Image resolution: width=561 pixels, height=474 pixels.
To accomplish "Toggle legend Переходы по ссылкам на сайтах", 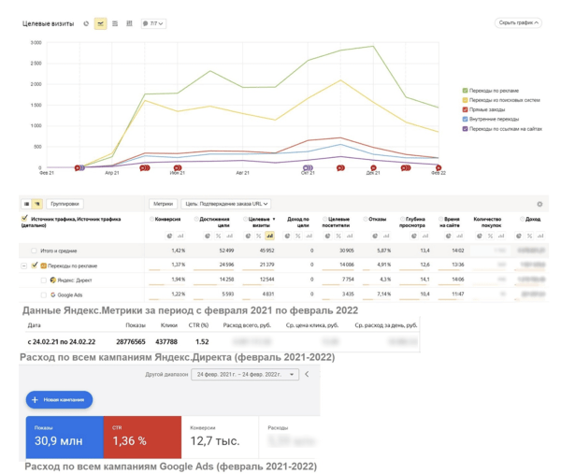I will pos(465,129).
